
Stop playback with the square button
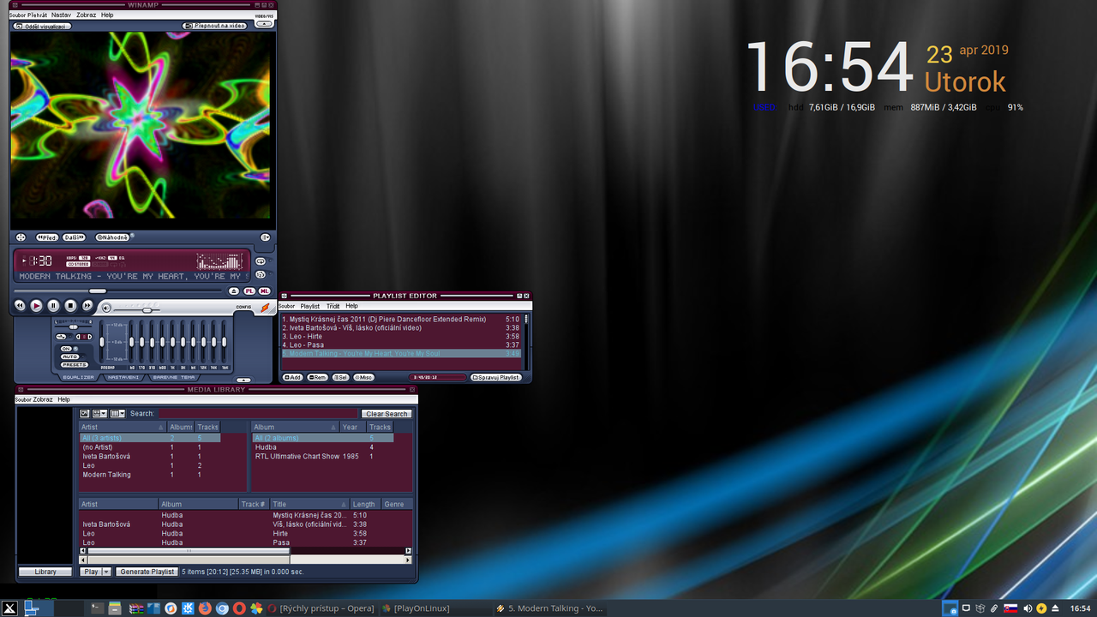click(x=70, y=306)
